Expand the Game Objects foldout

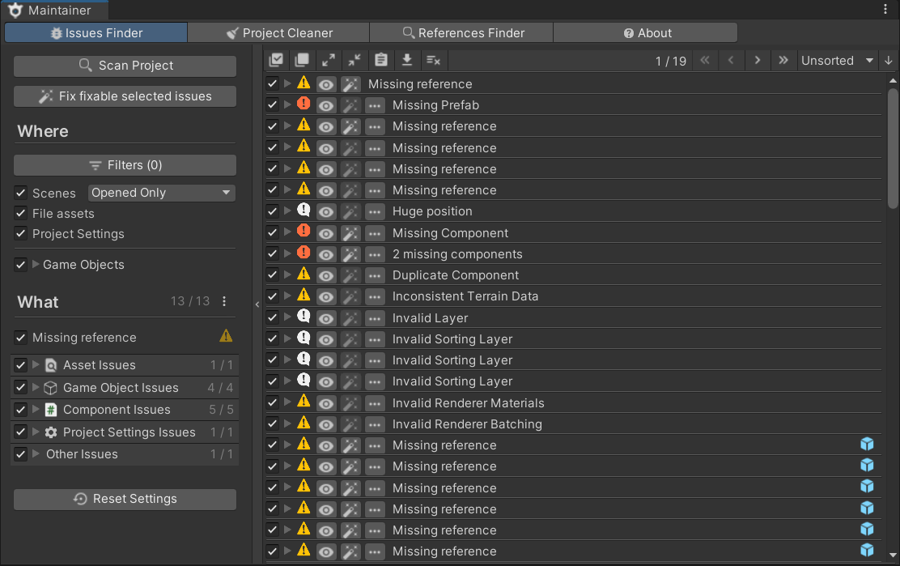pyautogui.click(x=36, y=264)
